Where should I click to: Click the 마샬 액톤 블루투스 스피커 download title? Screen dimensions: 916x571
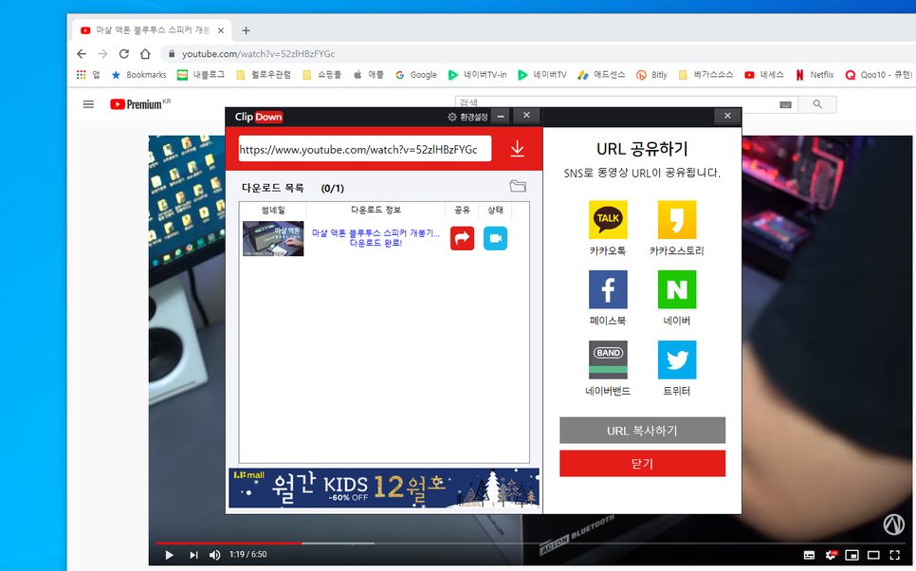tap(376, 232)
